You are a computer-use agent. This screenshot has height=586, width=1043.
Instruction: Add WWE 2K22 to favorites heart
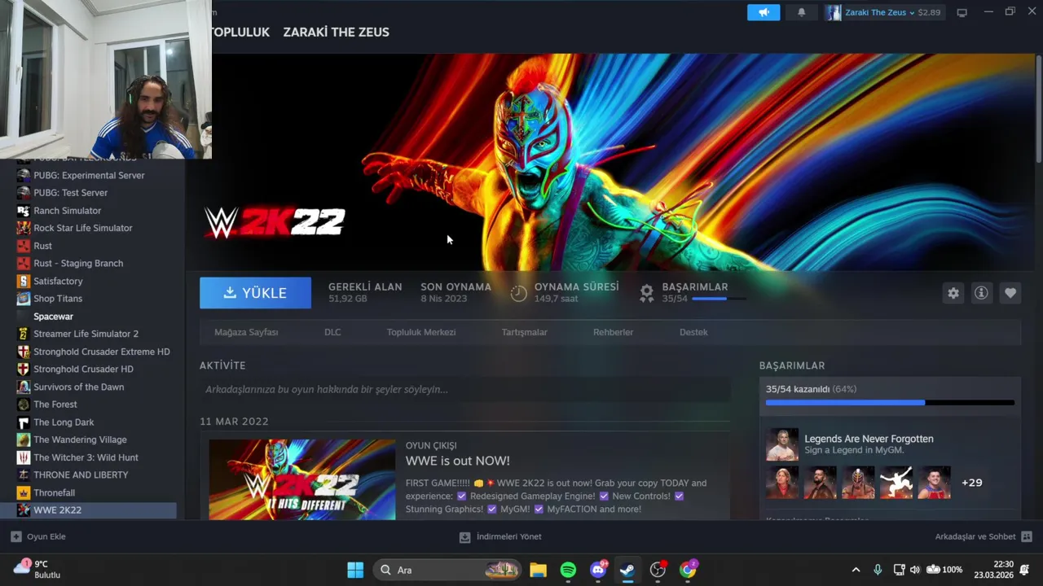click(x=1010, y=293)
